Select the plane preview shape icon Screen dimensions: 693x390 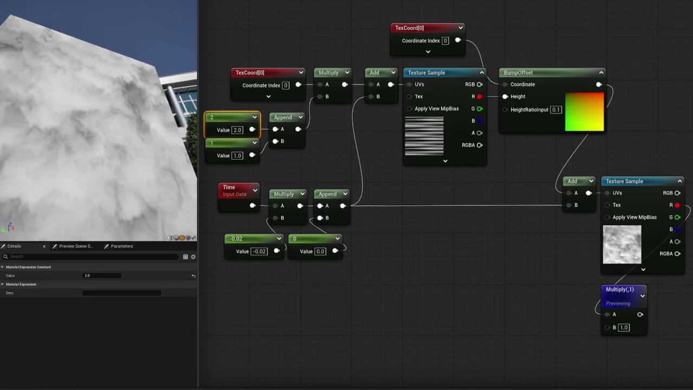[x=182, y=238]
